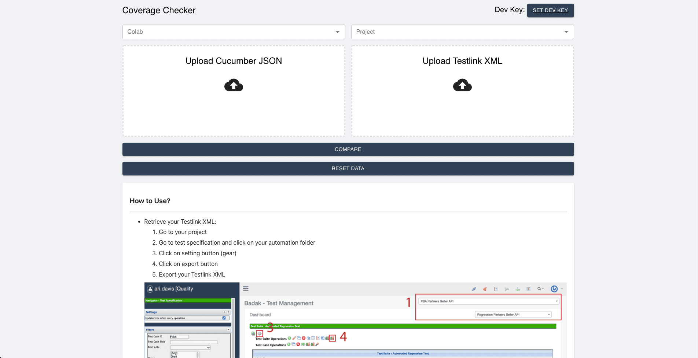Screen dimensions: 698x358
Task: Click the RESET DATA button
Action: [348, 168]
